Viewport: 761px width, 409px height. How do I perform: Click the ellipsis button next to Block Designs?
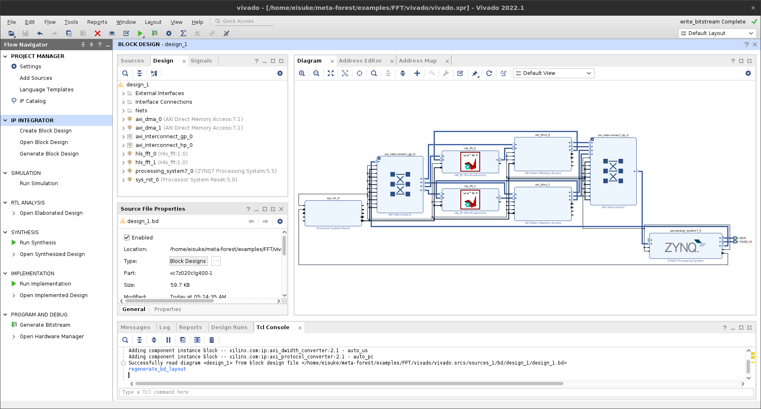pyautogui.click(x=216, y=261)
